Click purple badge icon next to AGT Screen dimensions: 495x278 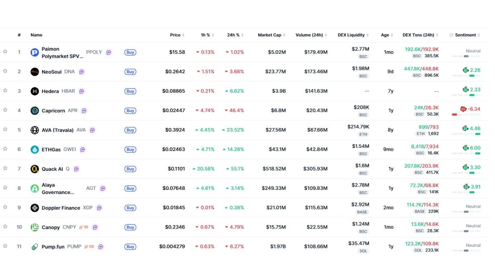[x=103, y=188]
